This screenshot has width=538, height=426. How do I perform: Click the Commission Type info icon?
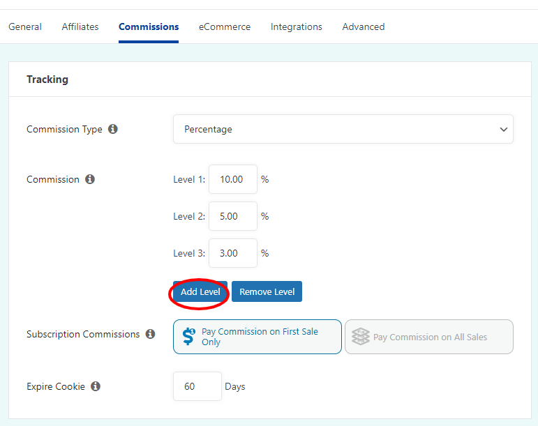[113, 129]
